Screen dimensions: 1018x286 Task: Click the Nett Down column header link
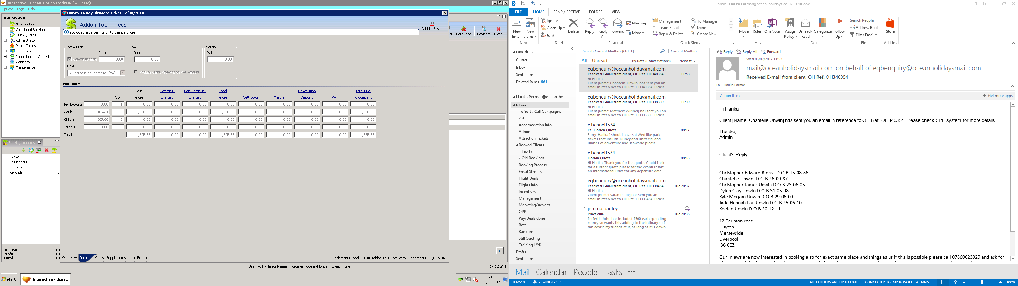point(251,98)
